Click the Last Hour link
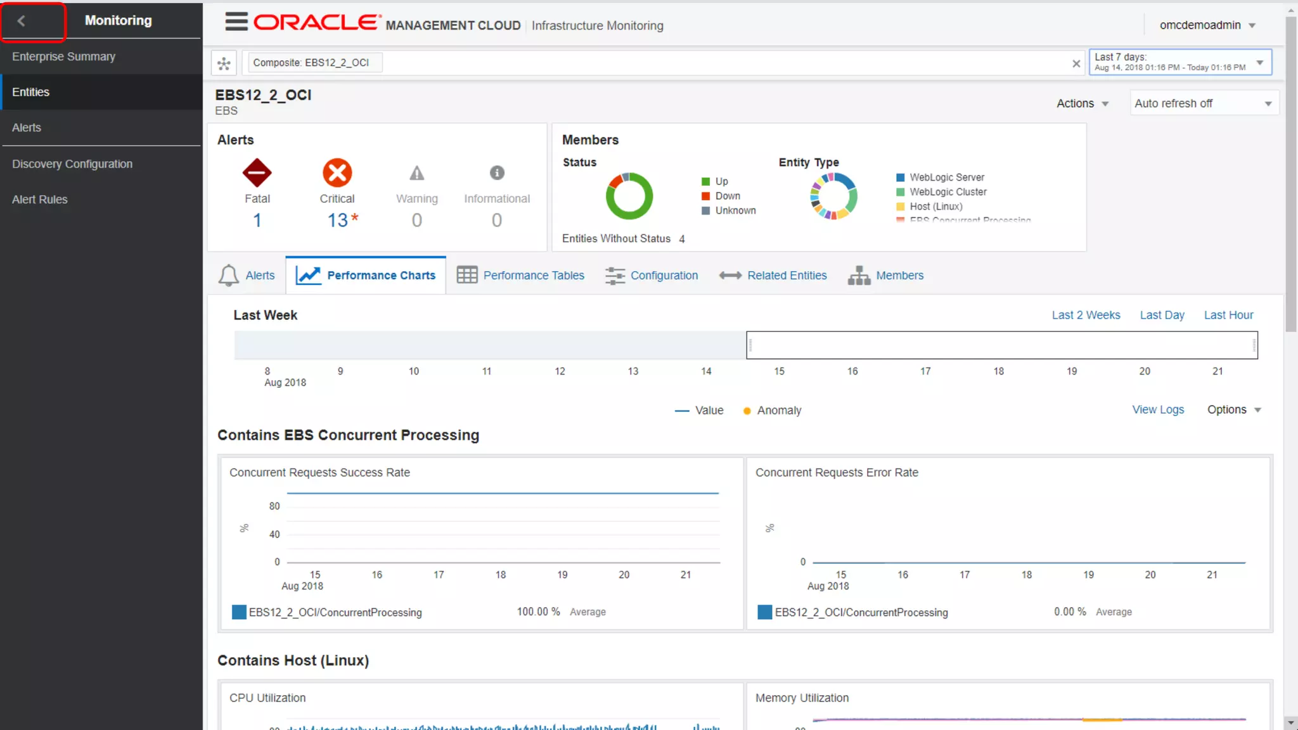The image size is (1298, 730). pos(1228,315)
